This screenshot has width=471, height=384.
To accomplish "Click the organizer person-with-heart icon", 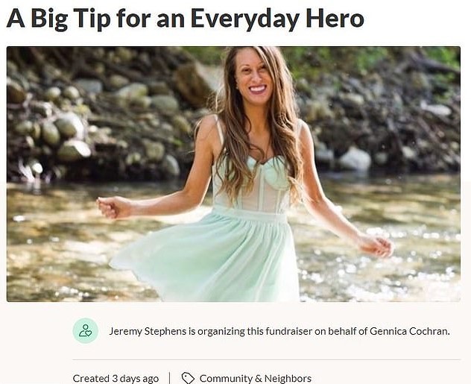I will [x=85, y=331].
